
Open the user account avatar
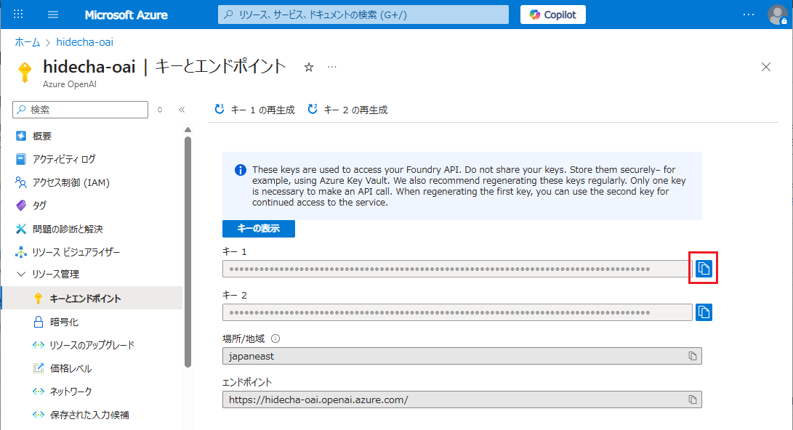[777, 15]
